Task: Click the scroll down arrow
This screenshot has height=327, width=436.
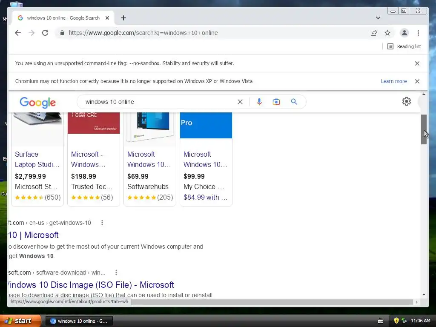Action: 424,295
